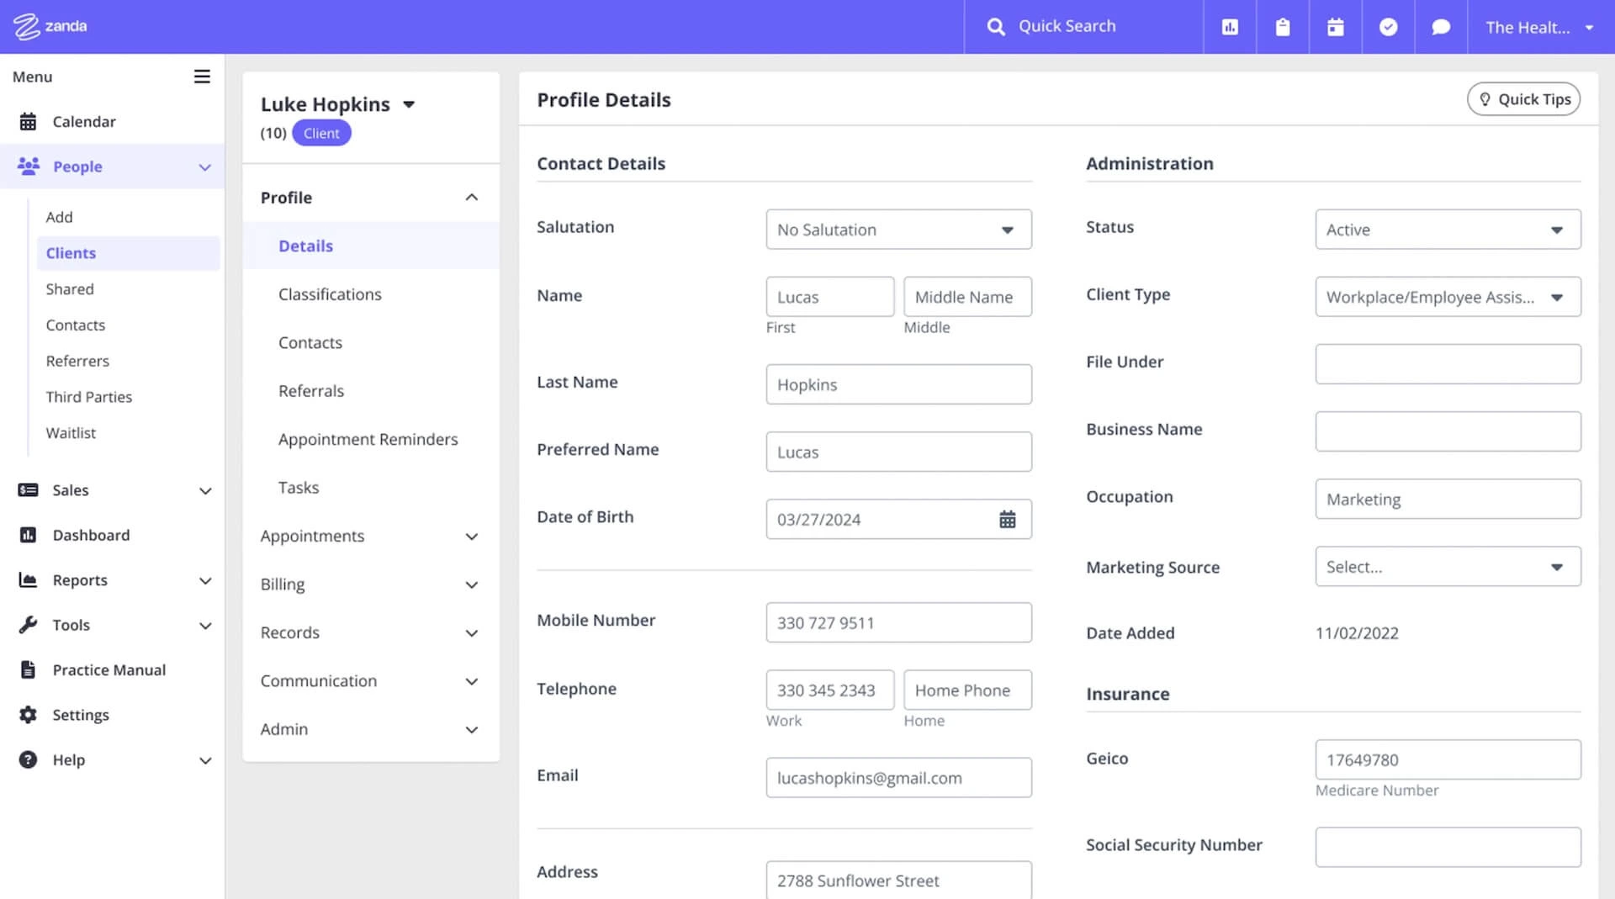1615x899 pixels.
Task: Open the Referrals profile tab
Action: coord(311,391)
